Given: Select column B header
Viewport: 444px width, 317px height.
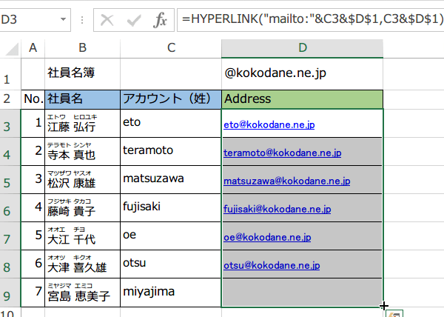Looking at the screenshot, I should coord(82,48).
